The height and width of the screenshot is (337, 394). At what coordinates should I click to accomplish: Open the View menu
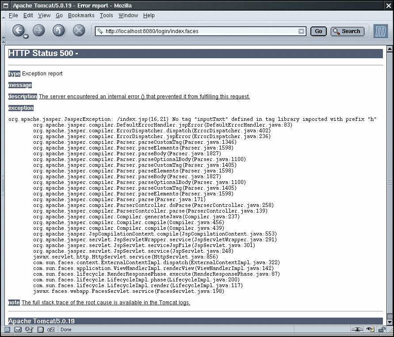(44, 15)
